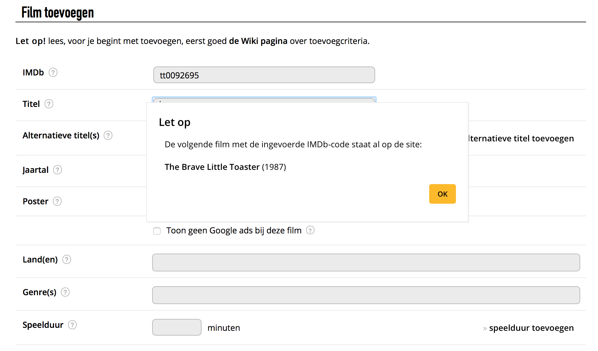Click 'speelduur toevoegen' link

pos(531,328)
